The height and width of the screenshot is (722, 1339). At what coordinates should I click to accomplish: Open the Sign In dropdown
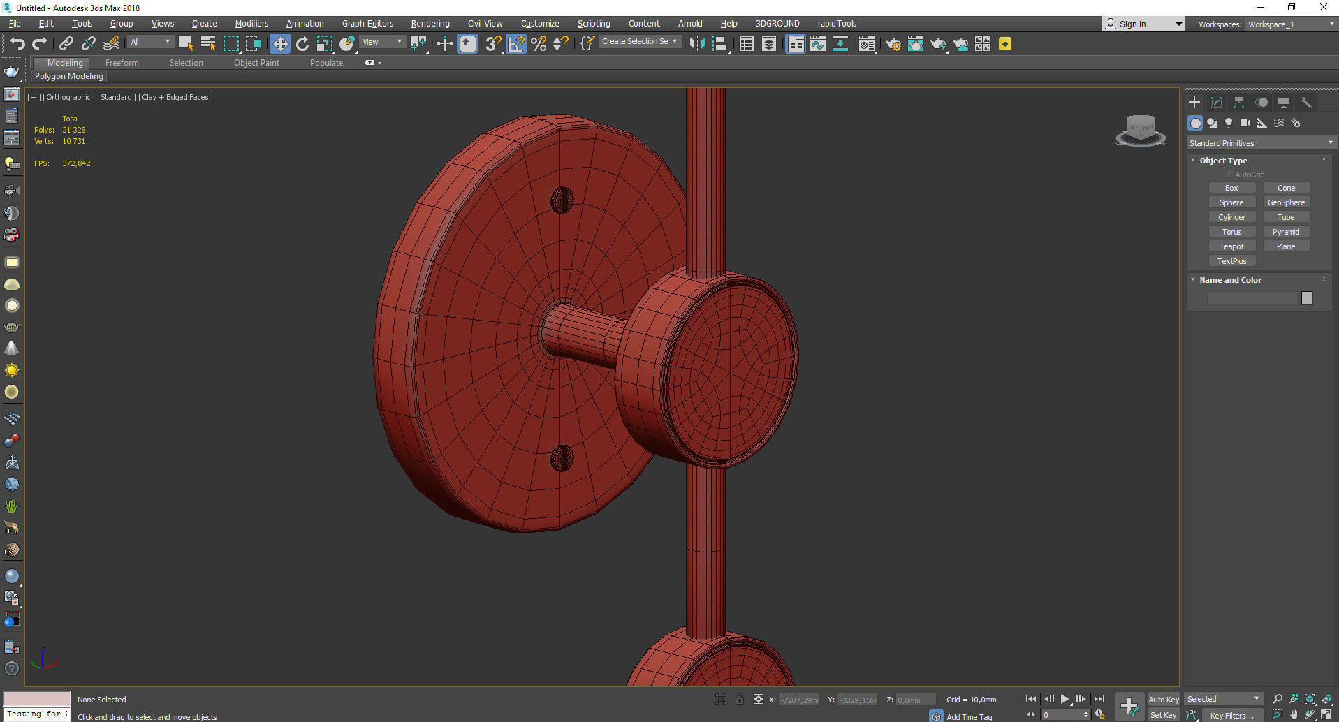1143,24
